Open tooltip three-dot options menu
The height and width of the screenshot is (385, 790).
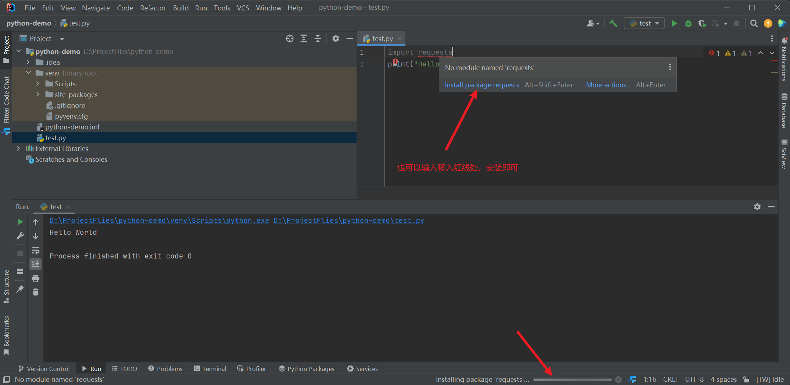click(670, 67)
